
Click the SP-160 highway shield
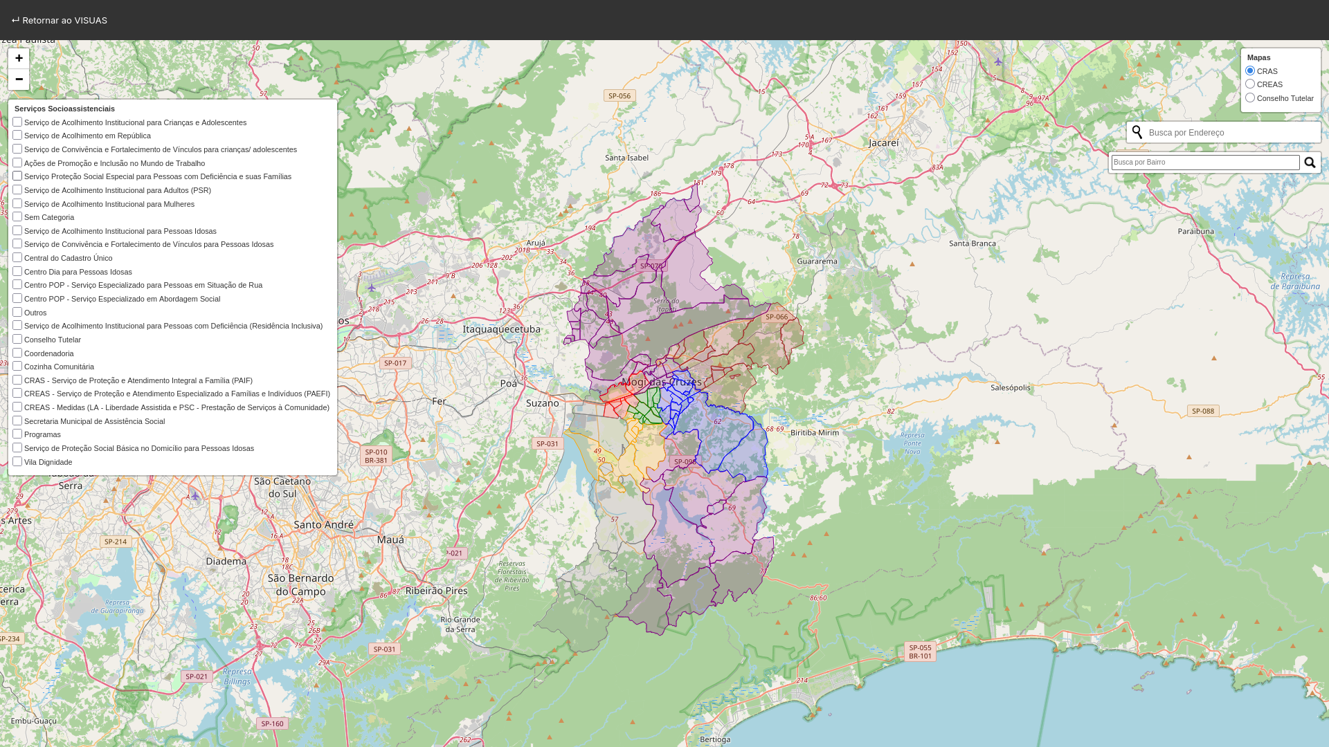click(272, 723)
